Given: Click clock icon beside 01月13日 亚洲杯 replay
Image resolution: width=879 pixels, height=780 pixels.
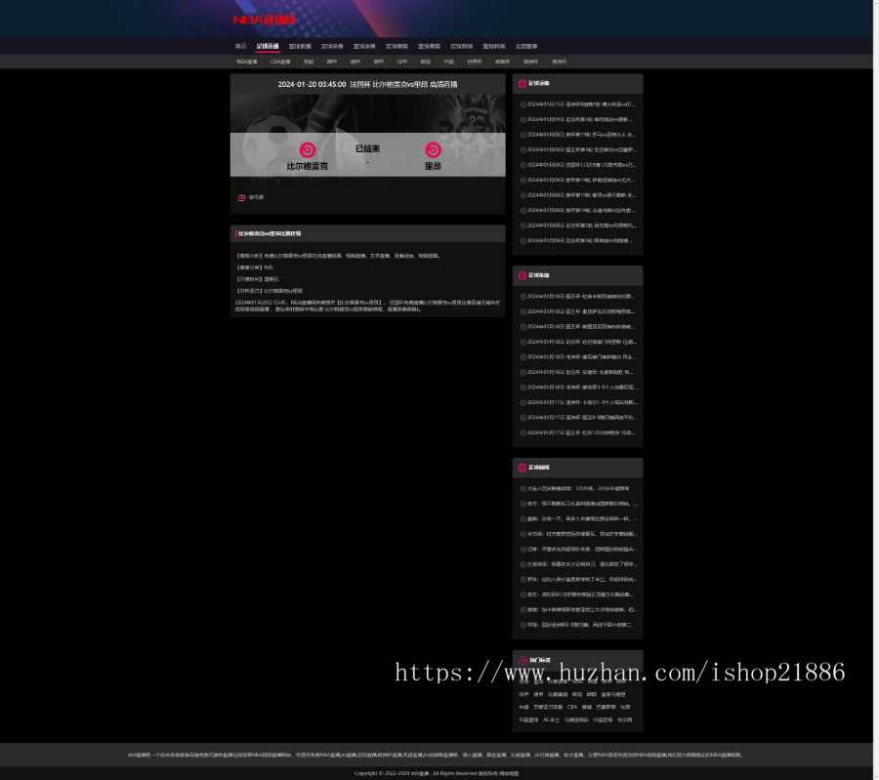Looking at the screenshot, I should 523,104.
